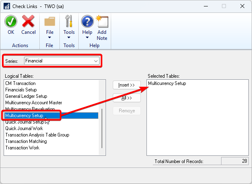This screenshot has width=252, height=184.
Task: Click the Add Note icon
Action: (102, 21)
